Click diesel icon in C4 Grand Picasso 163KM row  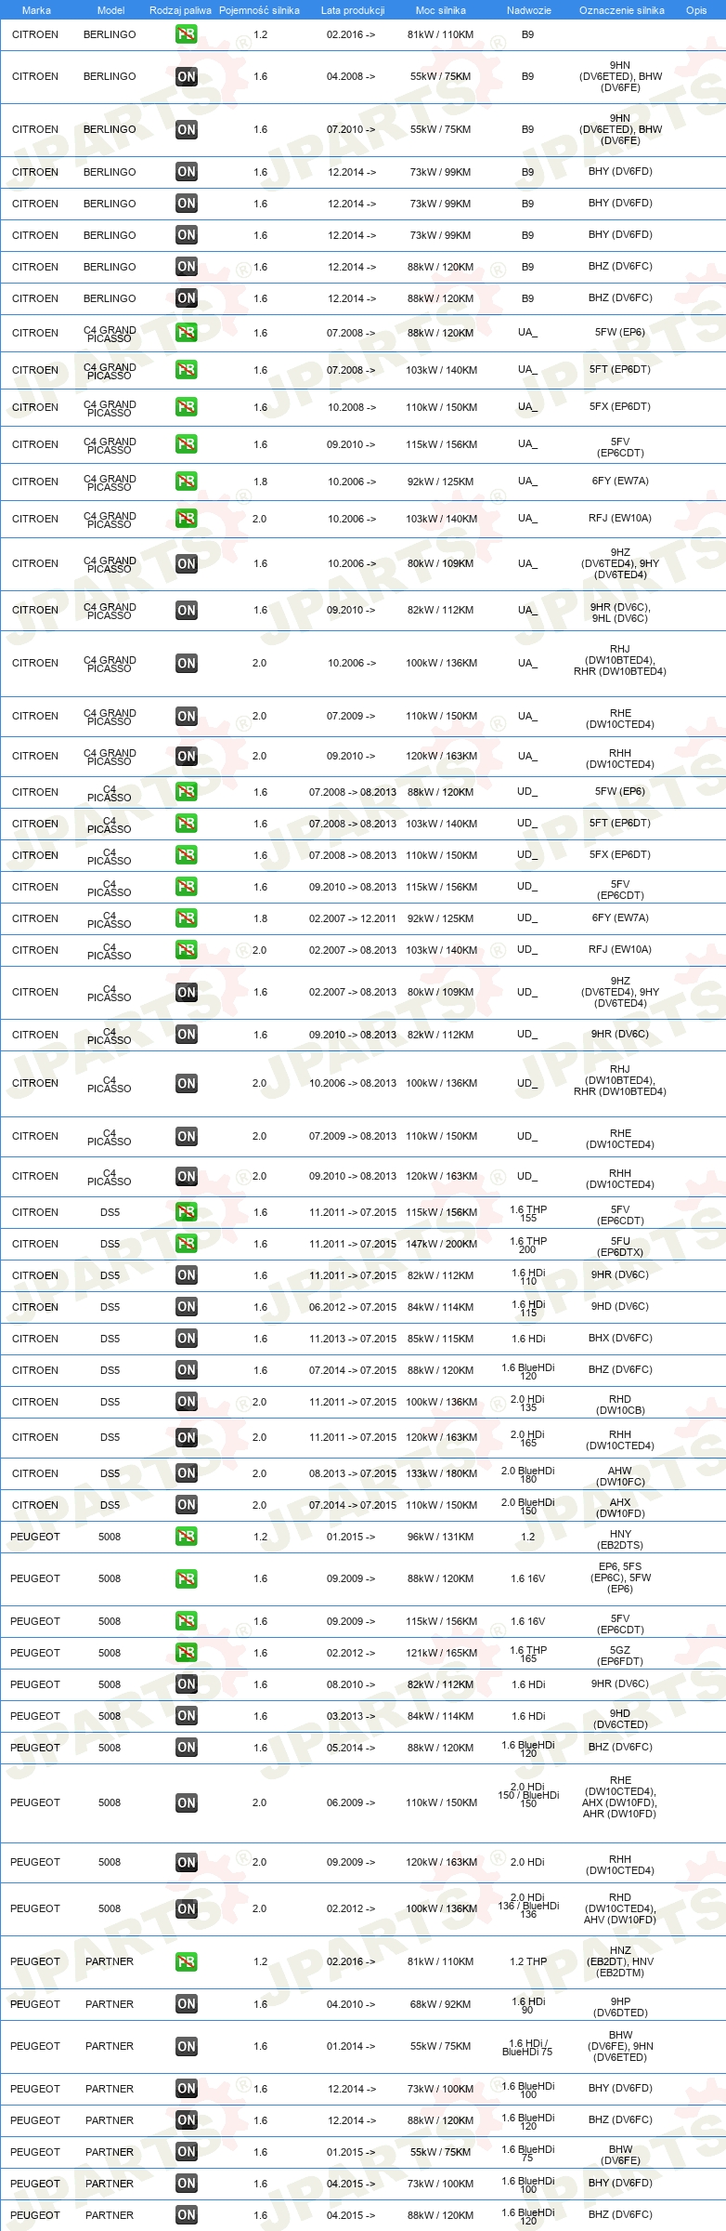tap(187, 757)
